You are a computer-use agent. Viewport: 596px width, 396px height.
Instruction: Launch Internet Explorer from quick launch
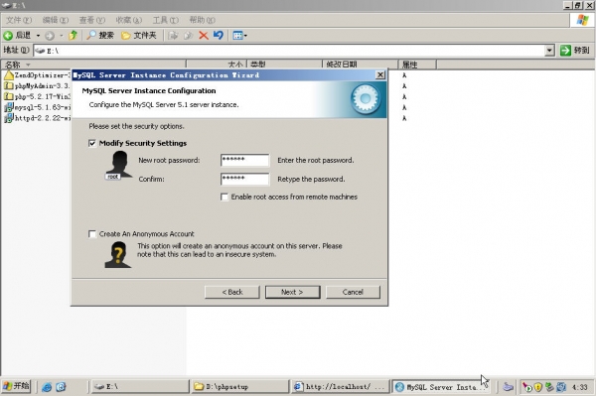47,387
